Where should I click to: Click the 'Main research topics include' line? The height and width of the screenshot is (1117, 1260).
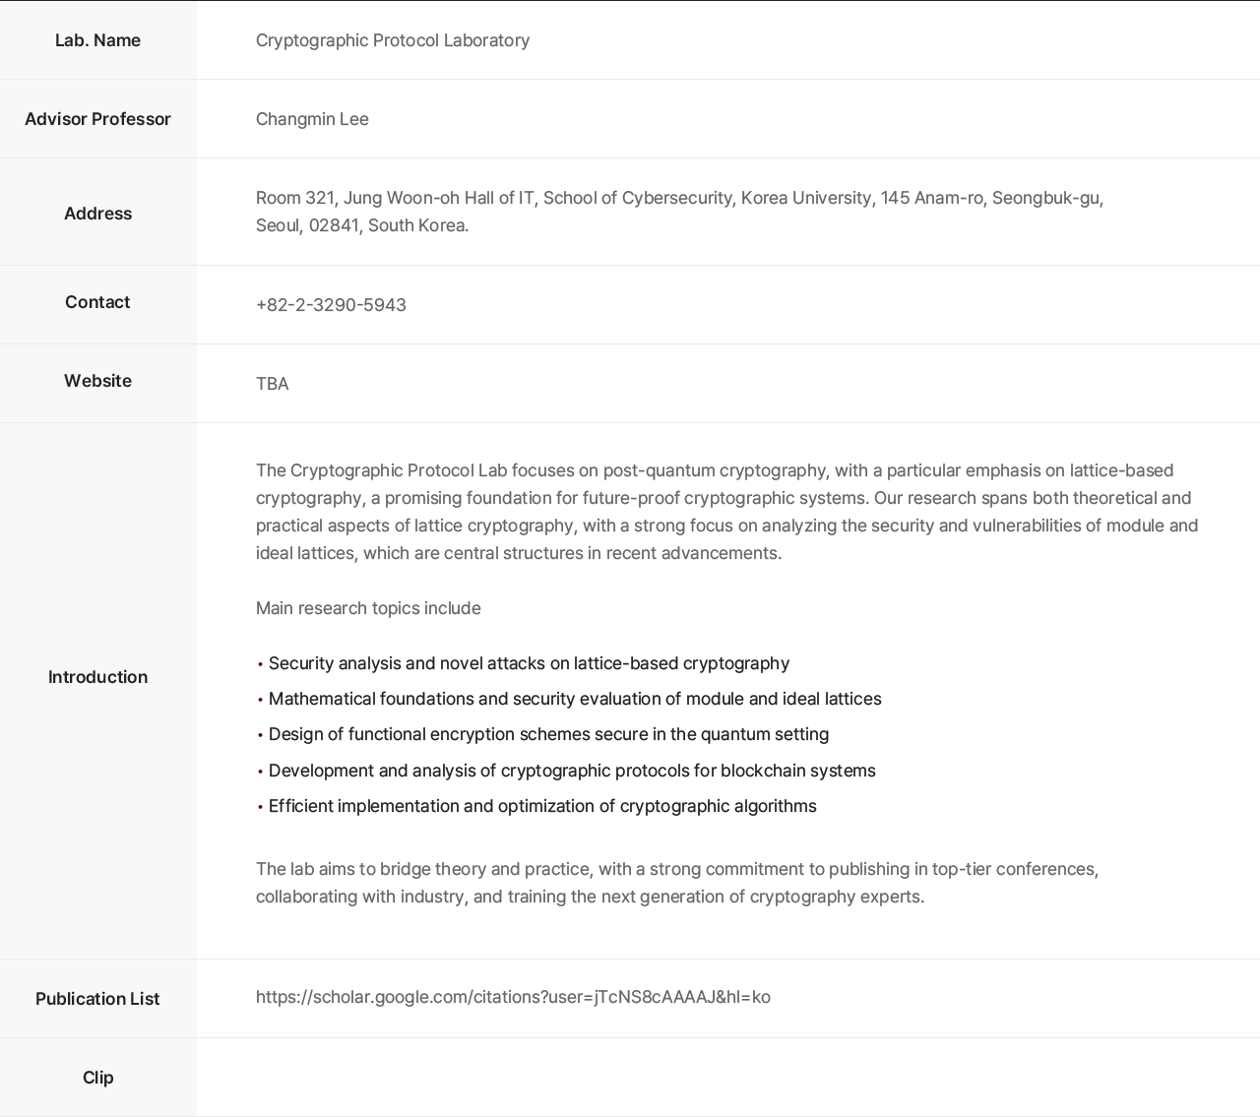368,608
